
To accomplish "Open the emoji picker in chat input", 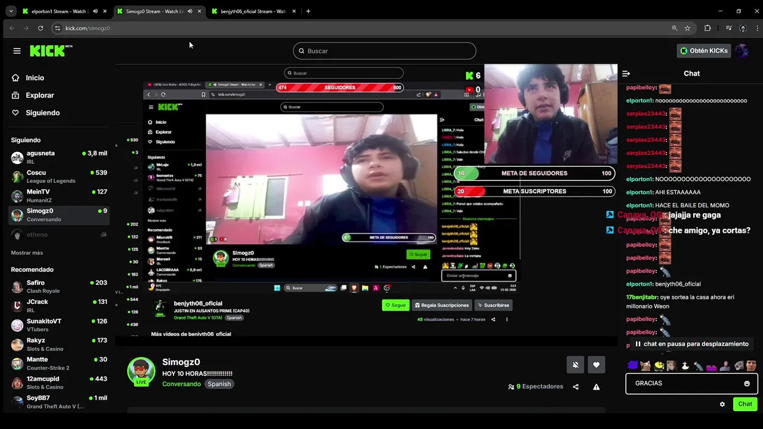I will click(x=747, y=383).
